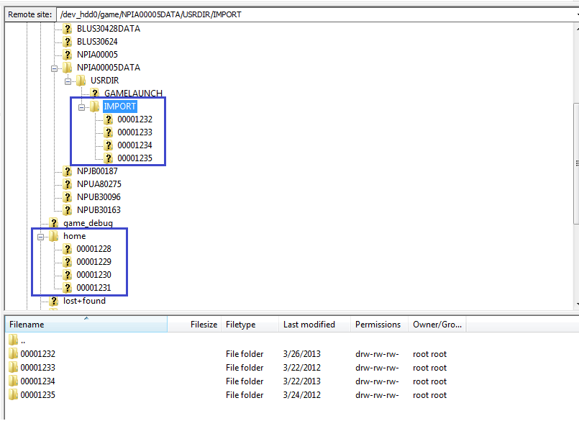The width and height of the screenshot is (579, 421).
Task: Click the tree icon beside 00001230
Action: [x=67, y=275]
